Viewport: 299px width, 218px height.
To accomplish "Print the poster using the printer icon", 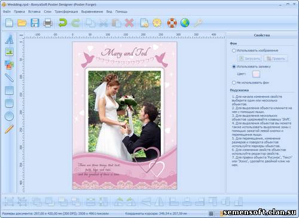I will click(x=48, y=23).
